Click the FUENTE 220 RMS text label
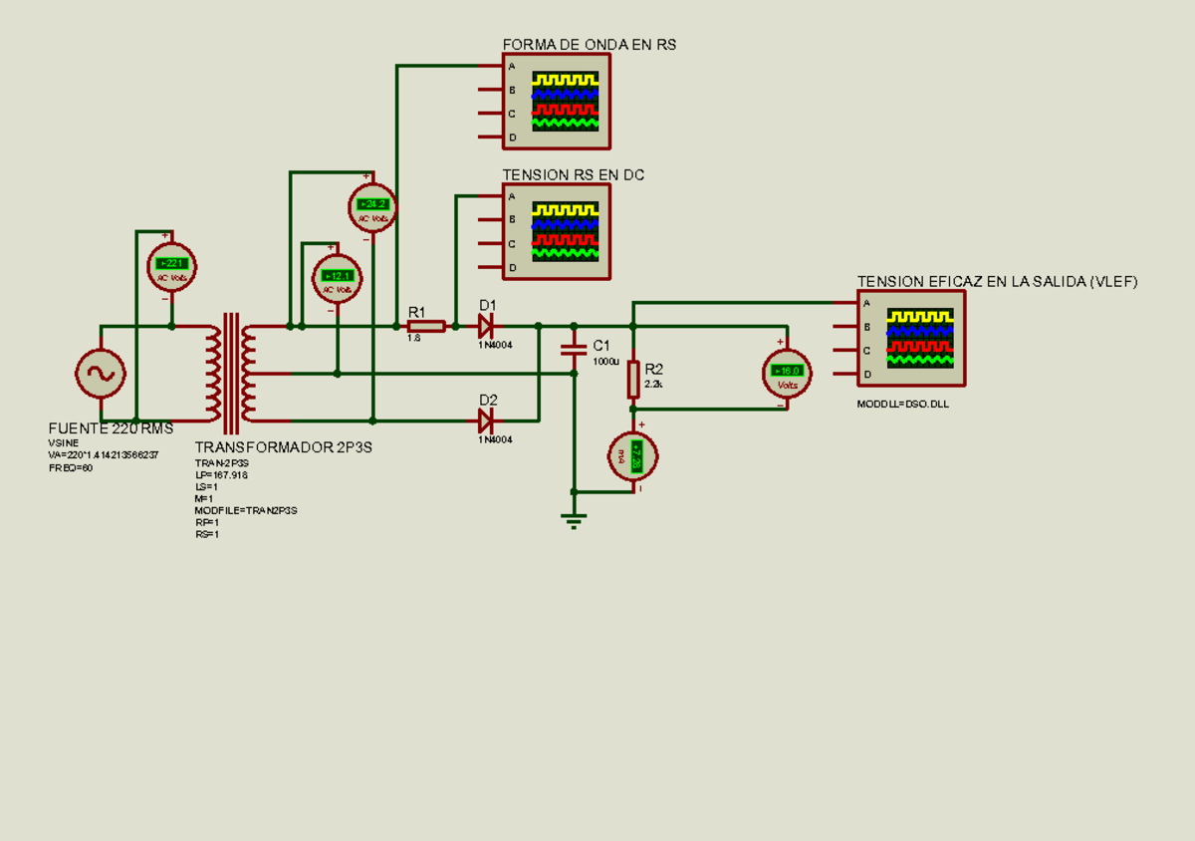The width and height of the screenshot is (1195, 841). 110,428
